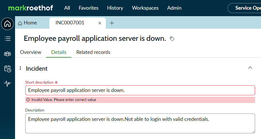The image size is (261, 139).
Task: Click the Home icon in left sidebar
Action: (x=7, y=24)
